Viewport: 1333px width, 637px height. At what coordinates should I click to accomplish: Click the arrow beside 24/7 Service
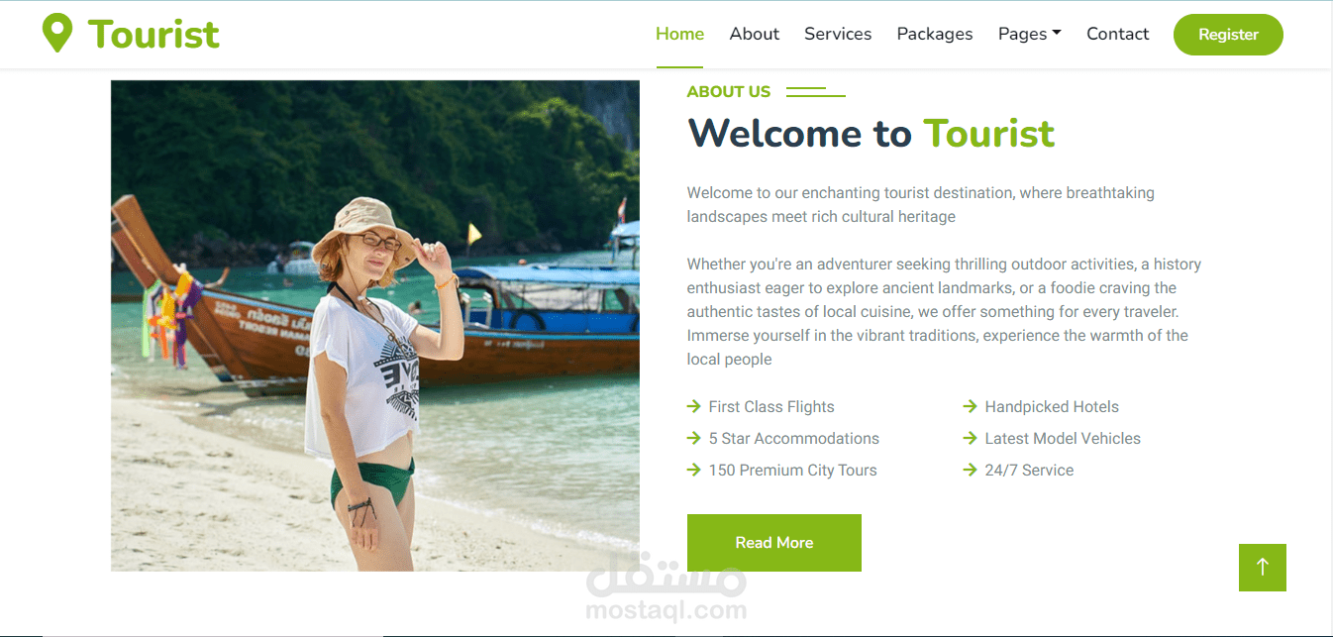[970, 470]
